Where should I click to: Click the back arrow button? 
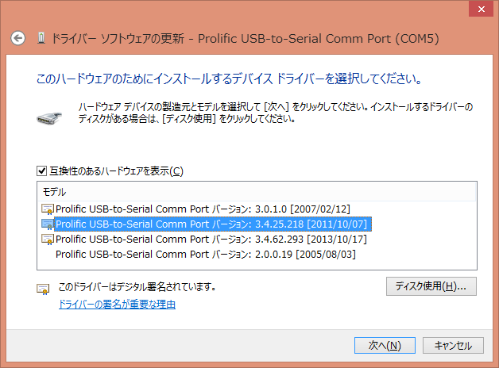(19, 38)
